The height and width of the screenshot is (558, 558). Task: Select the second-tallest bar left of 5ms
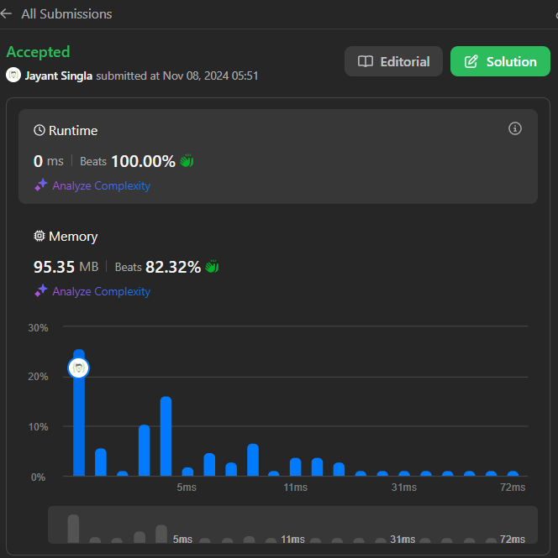point(166,436)
